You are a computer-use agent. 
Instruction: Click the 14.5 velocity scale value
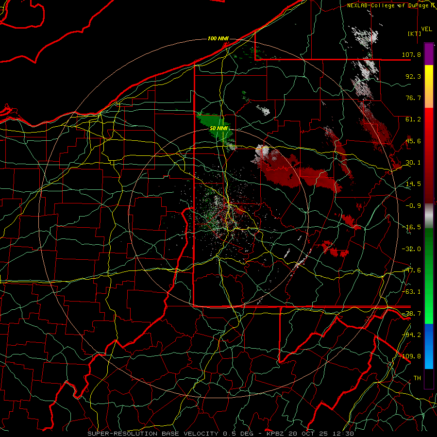[413, 184]
